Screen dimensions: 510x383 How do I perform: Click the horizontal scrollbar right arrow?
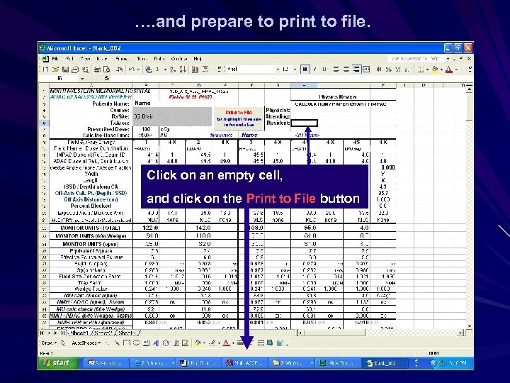460,333
